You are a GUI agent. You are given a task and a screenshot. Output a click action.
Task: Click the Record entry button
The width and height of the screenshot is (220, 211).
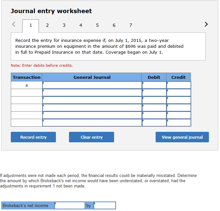point(33,137)
